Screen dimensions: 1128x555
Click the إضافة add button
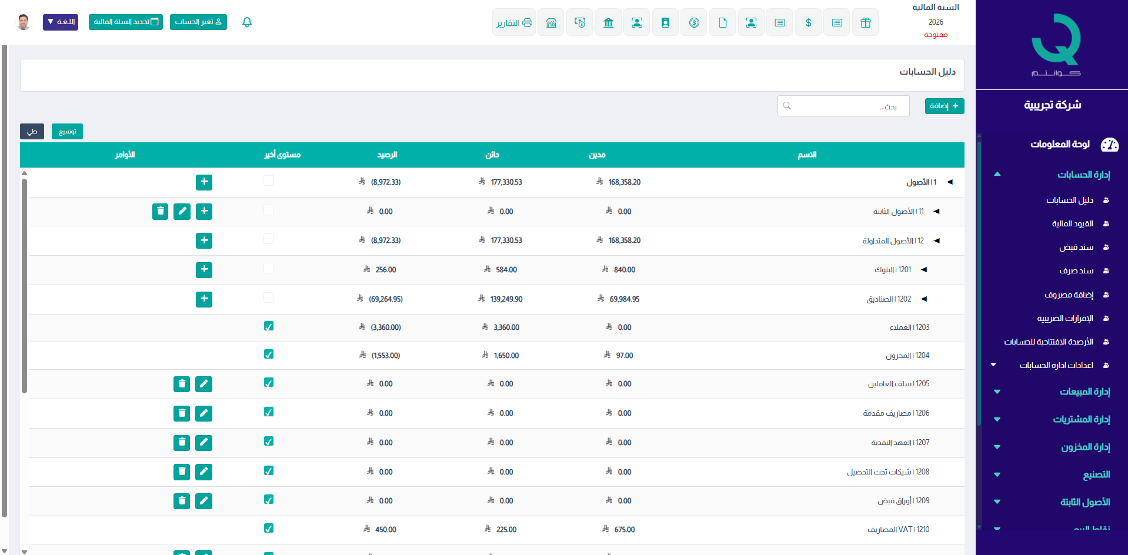pyautogui.click(x=944, y=106)
